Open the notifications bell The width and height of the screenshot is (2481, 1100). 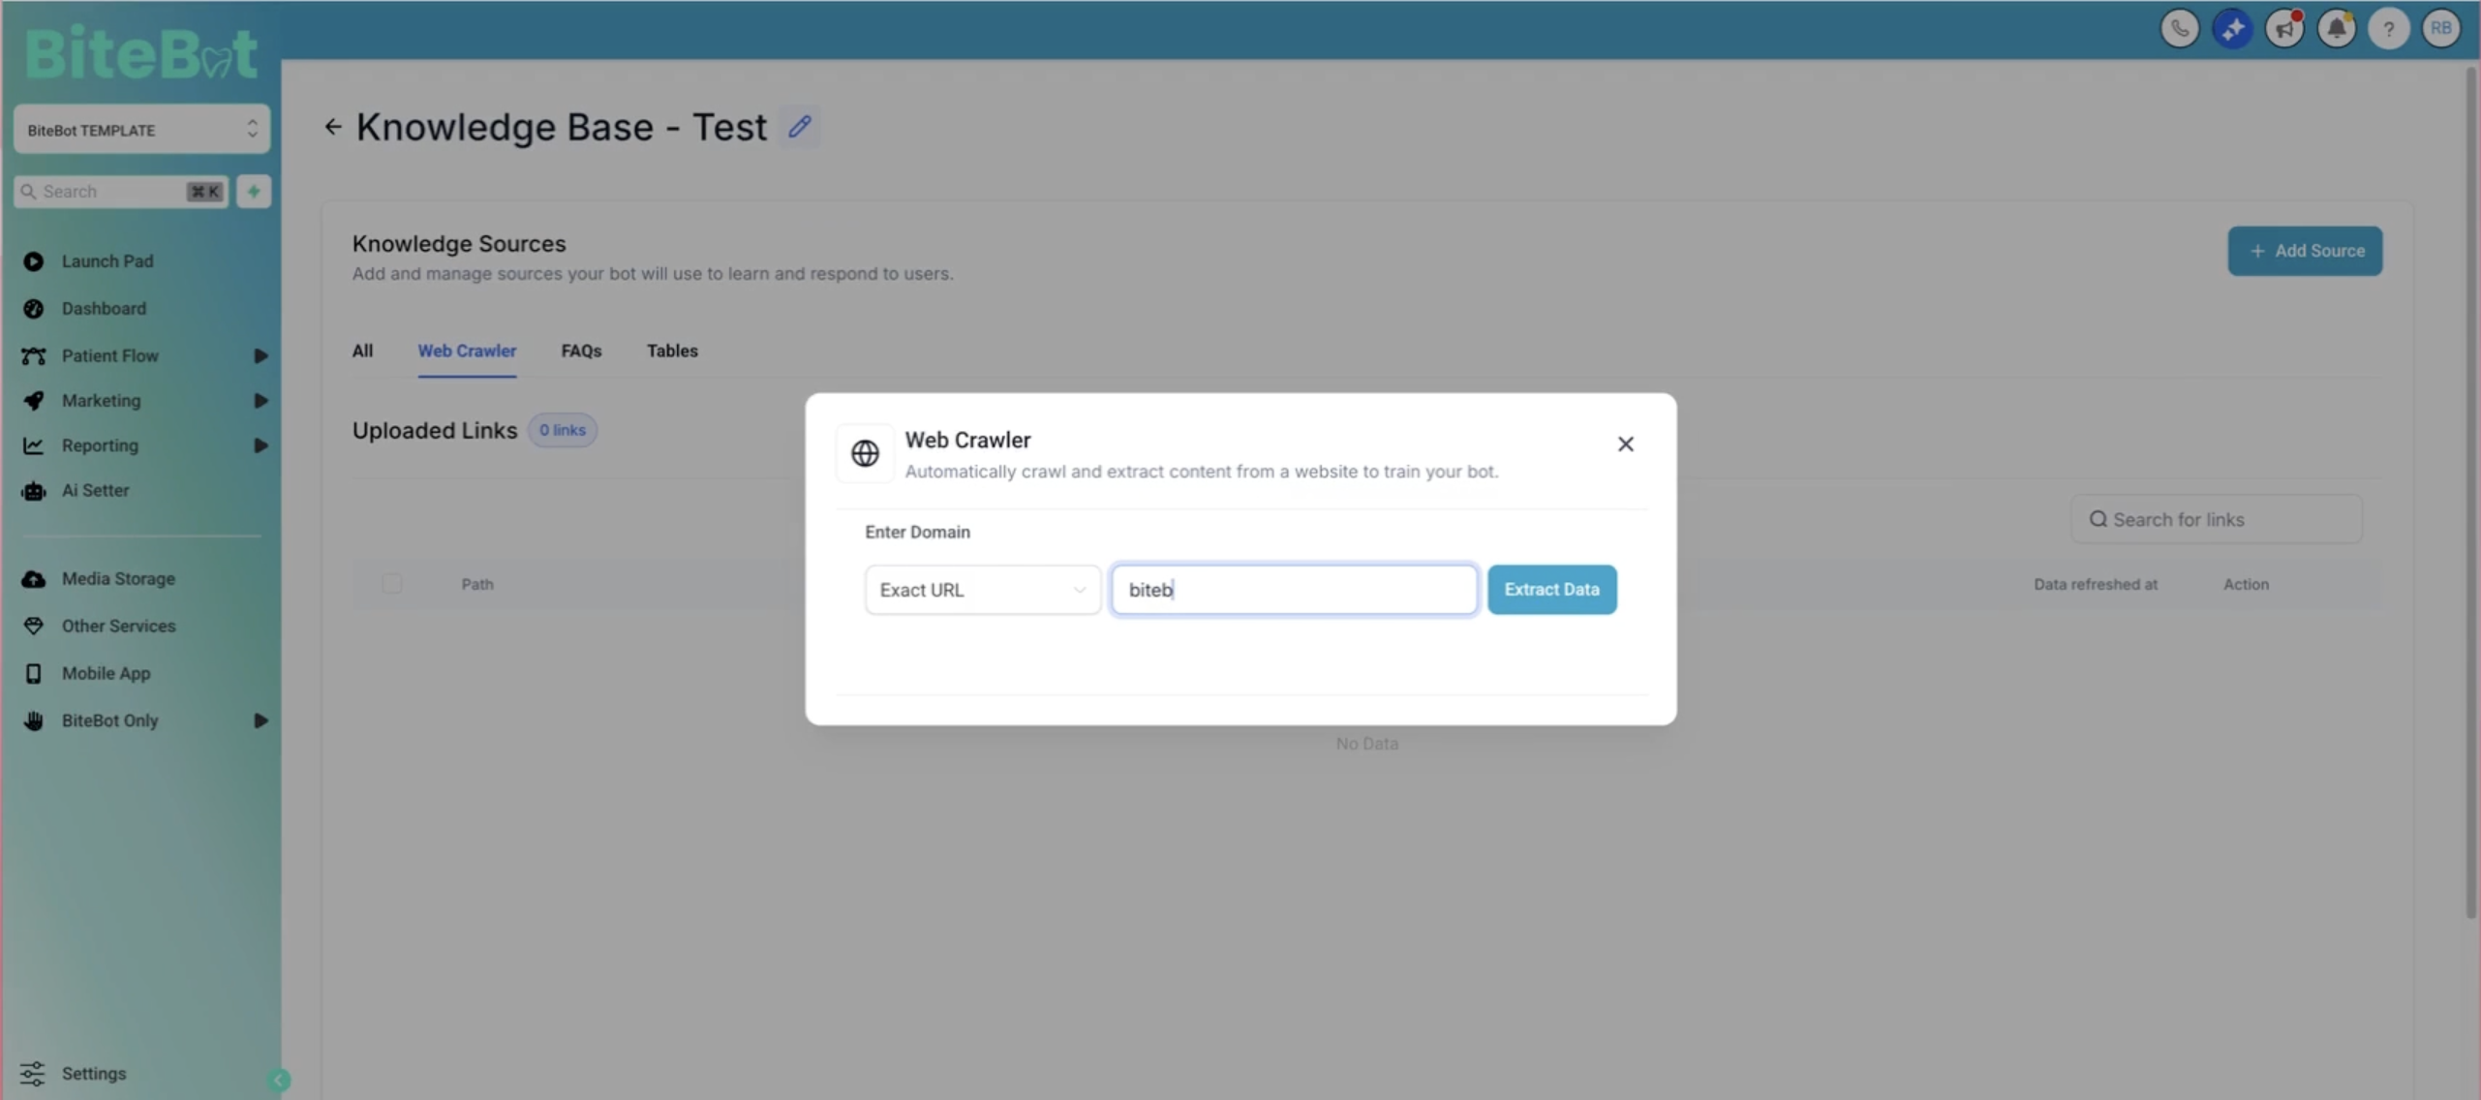[2337, 28]
